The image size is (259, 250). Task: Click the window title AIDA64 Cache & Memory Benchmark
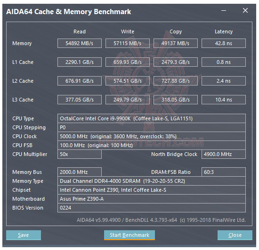[69, 12]
